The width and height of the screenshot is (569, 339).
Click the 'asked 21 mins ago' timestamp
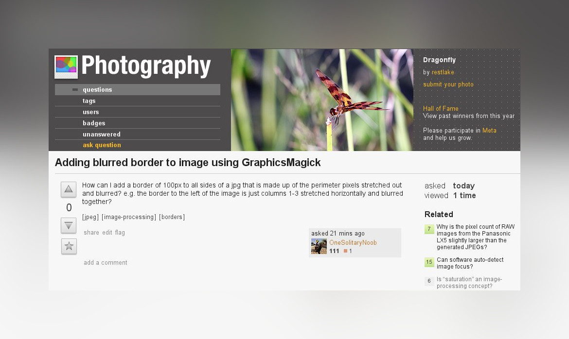pos(338,234)
